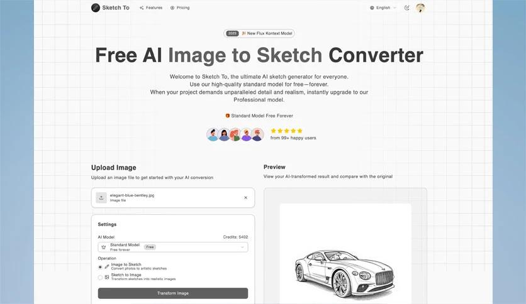Click the 'from 99+ happy users' text

[x=293, y=138]
